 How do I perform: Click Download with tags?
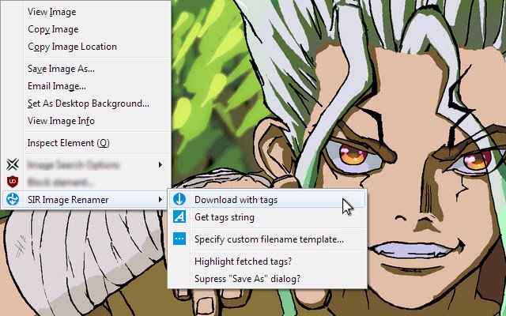[x=267, y=200]
